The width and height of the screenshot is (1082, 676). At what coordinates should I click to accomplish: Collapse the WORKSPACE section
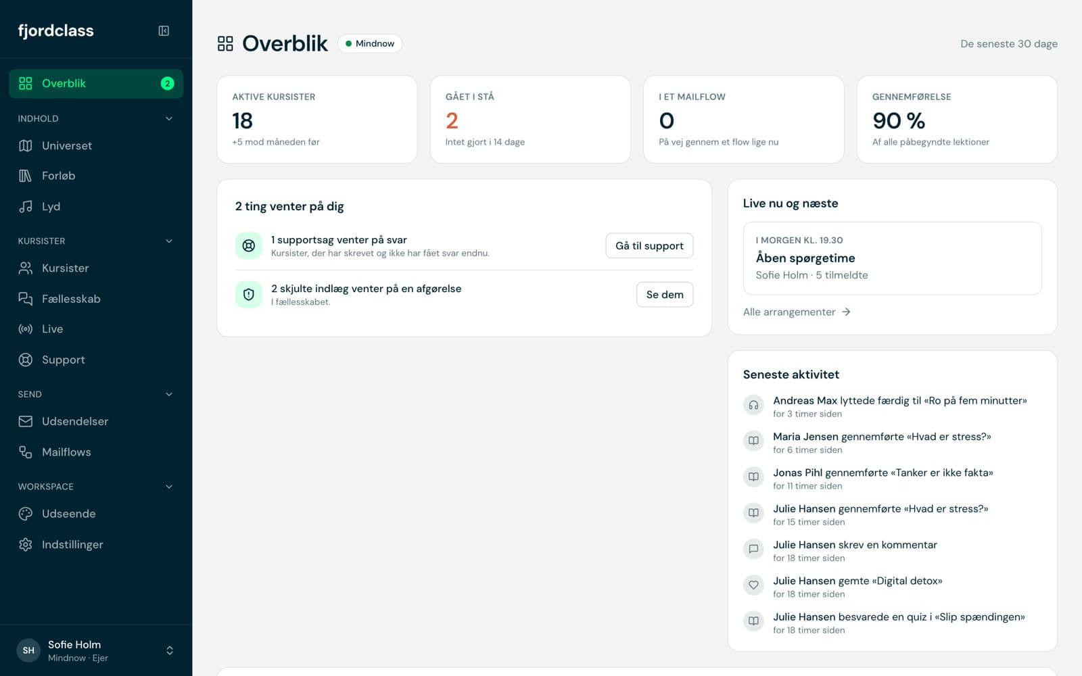click(169, 487)
